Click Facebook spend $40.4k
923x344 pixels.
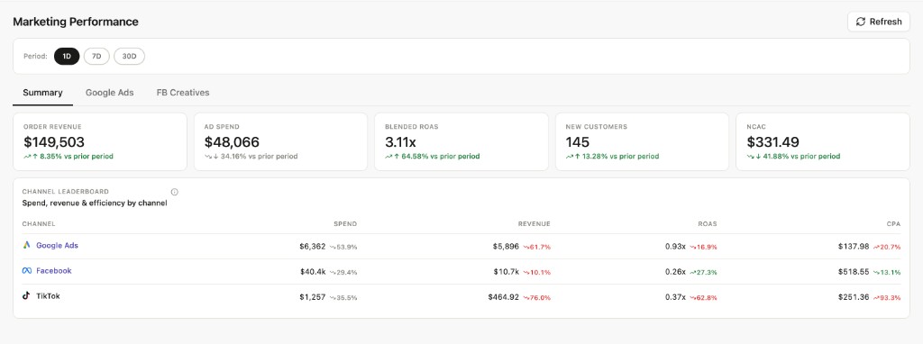pyautogui.click(x=313, y=272)
